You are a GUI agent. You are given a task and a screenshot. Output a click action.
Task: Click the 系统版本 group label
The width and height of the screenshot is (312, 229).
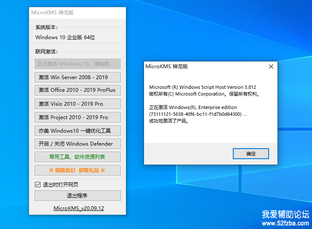click(x=47, y=27)
